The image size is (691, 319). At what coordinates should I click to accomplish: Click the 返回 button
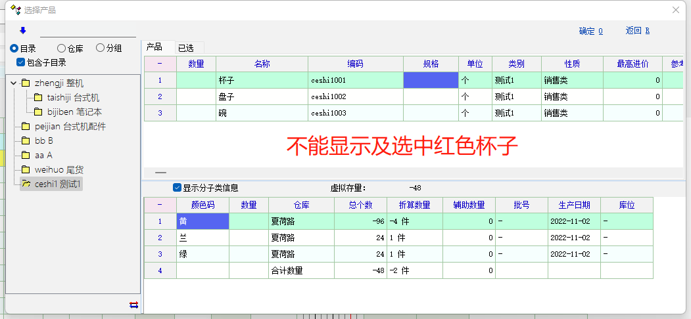(x=637, y=31)
